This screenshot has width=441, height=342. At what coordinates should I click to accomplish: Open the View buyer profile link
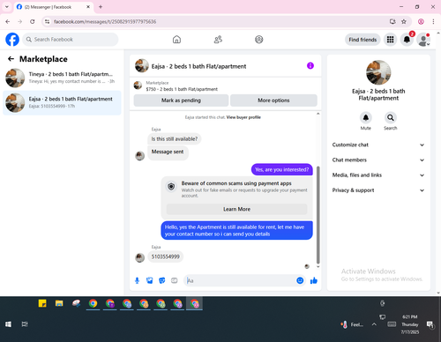243,117
